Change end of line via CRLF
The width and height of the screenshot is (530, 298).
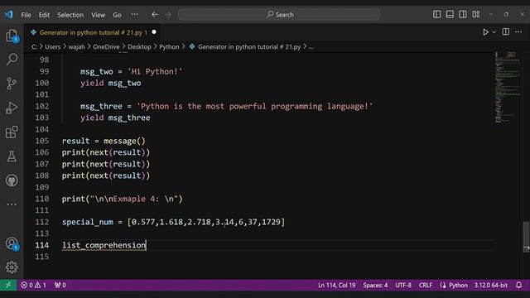click(426, 285)
